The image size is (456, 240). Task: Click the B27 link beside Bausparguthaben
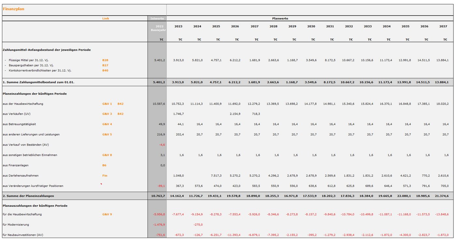click(105, 65)
